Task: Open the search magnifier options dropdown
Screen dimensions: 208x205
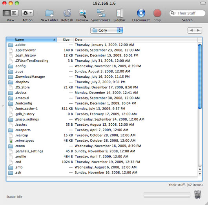Action: pos(173,13)
